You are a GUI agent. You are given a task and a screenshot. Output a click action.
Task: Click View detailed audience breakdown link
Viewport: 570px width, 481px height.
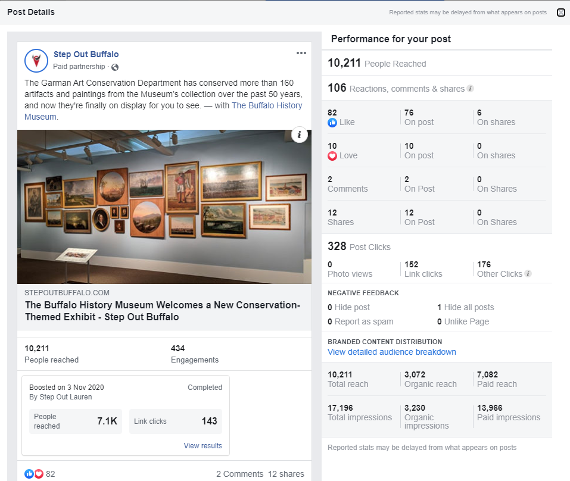tap(391, 352)
